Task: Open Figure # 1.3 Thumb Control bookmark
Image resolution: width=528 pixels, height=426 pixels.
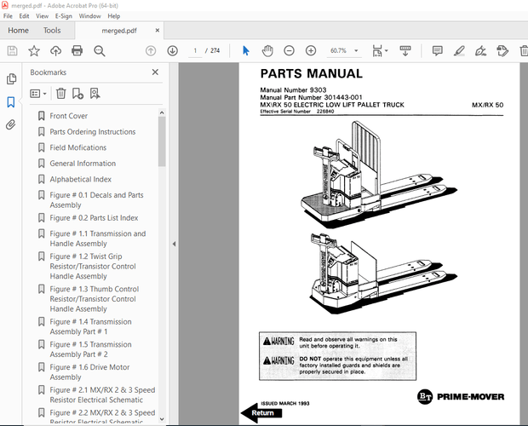Action: [x=95, y=299]
